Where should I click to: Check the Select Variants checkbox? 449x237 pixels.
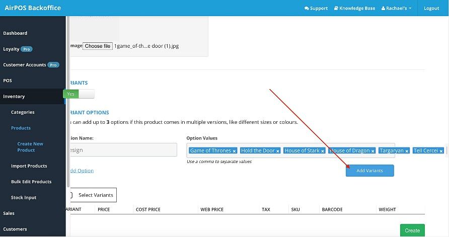click(71, 195)
